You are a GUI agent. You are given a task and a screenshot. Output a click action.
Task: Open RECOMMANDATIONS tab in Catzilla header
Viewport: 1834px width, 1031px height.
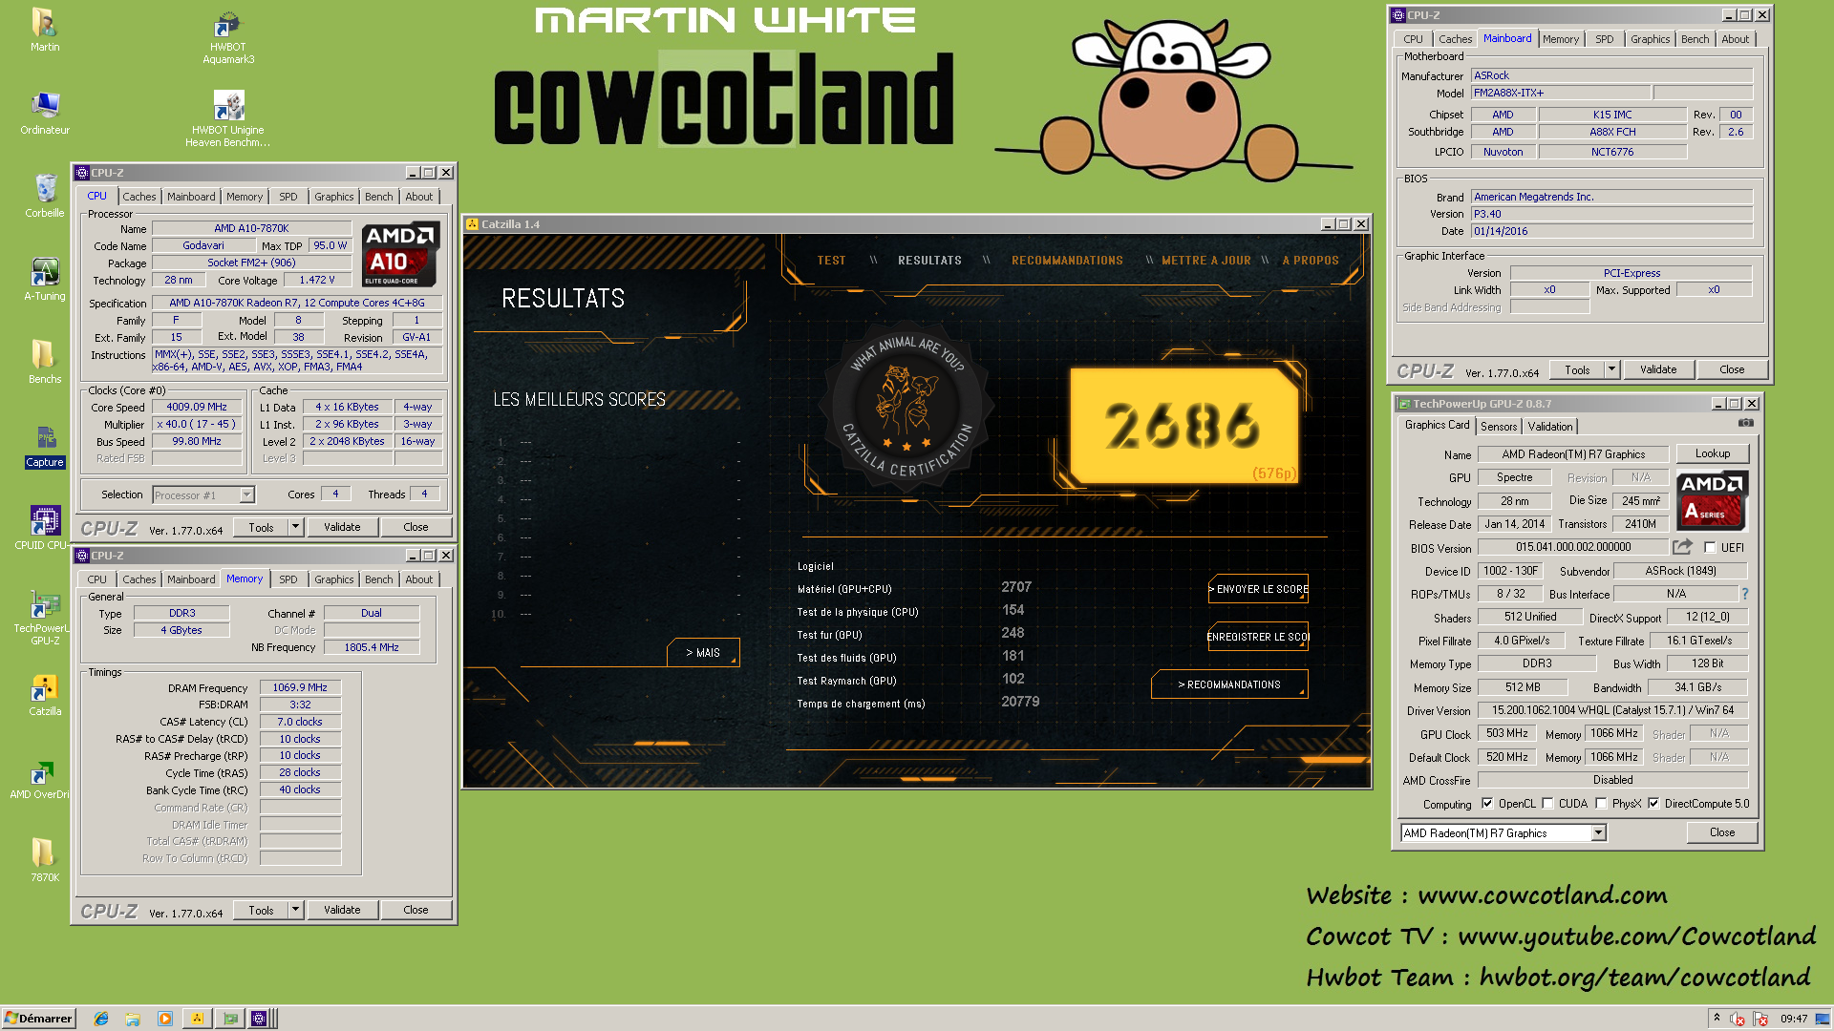click(1067, 261)
